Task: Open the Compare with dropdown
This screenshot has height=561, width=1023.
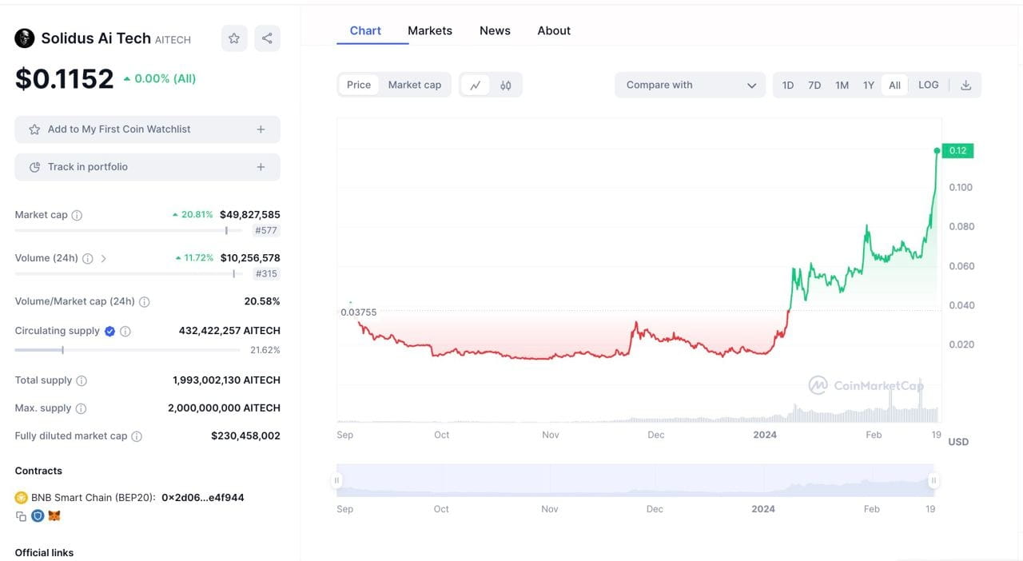Action: click(689, 85)
